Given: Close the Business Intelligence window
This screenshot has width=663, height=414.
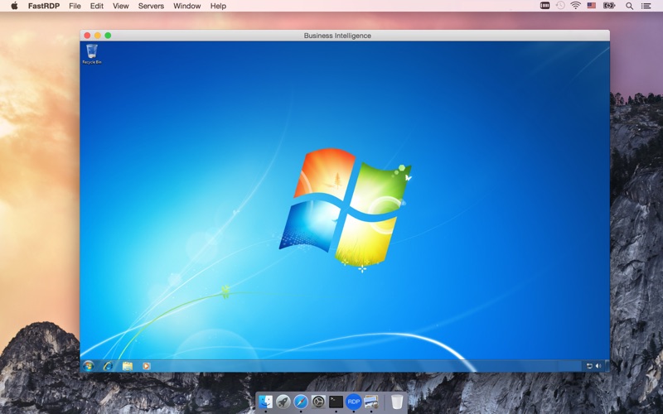Looking at the screenshot, I should coord(87,36).
